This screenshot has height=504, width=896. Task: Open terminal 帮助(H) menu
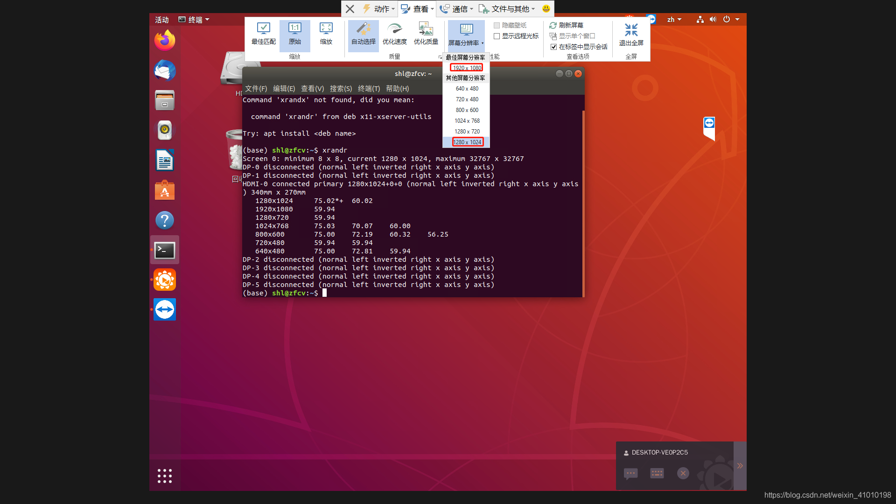pos(397,89)
